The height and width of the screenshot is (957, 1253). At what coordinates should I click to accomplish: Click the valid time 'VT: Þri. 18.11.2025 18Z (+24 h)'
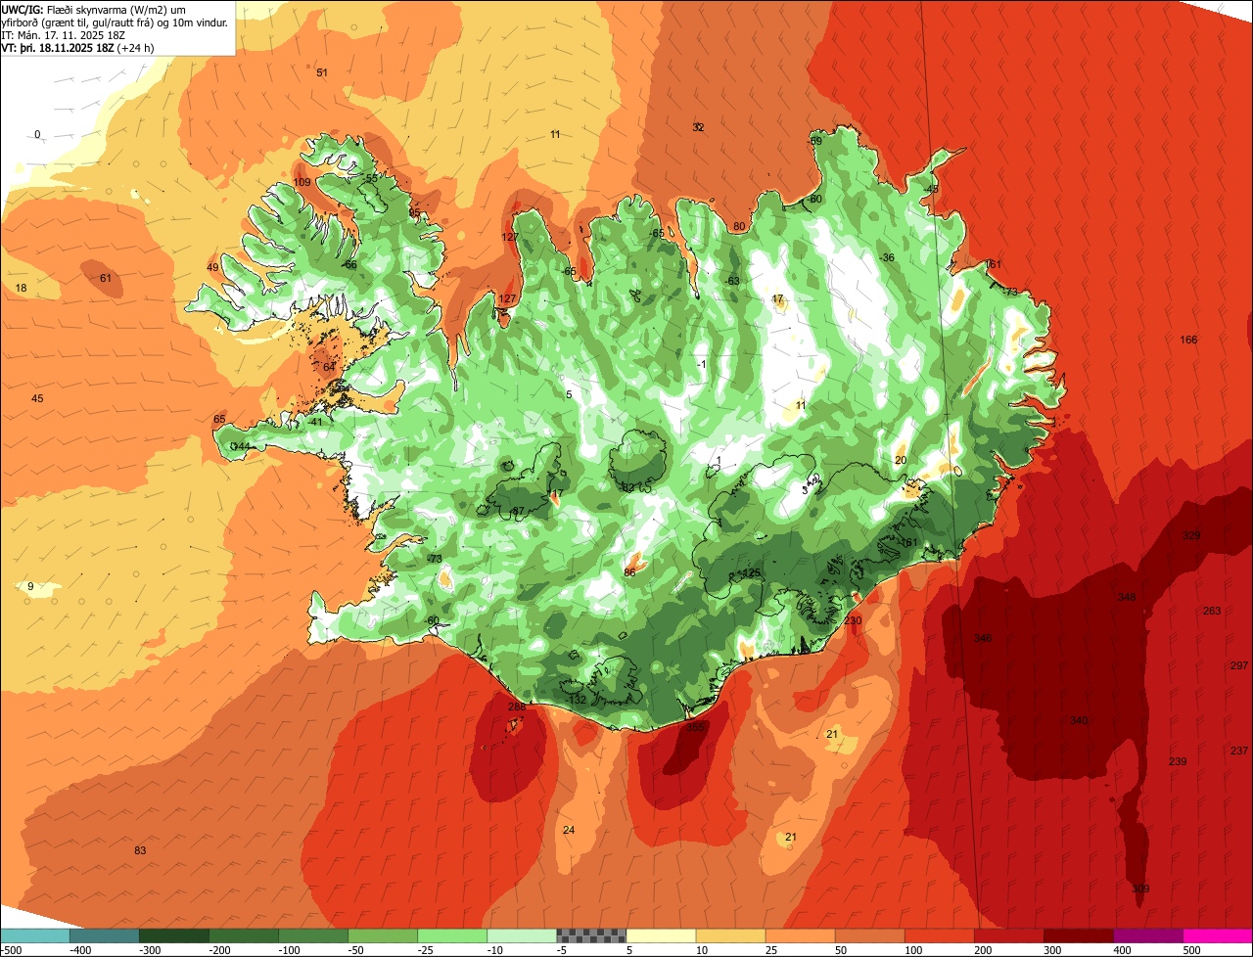(76, 47)
